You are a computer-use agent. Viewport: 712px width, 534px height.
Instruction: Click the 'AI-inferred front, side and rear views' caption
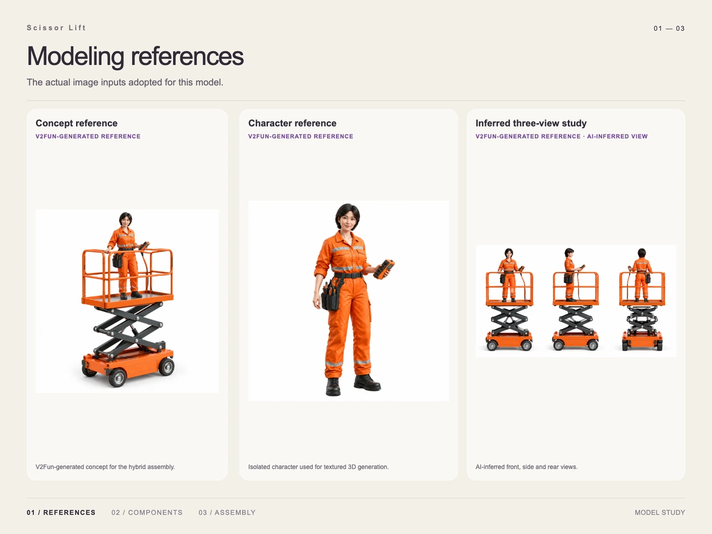tap(527, 467)
